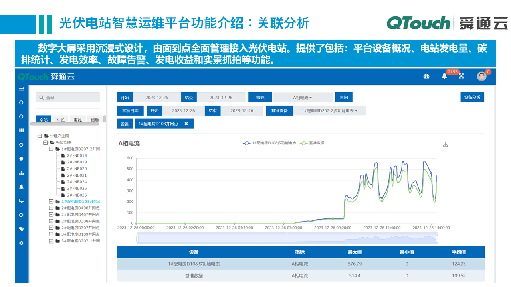The width and height of the screenshot is (511, 287).
Task: Click the bell icon showing 2155 notifications
Action: (x=444, y=76)
